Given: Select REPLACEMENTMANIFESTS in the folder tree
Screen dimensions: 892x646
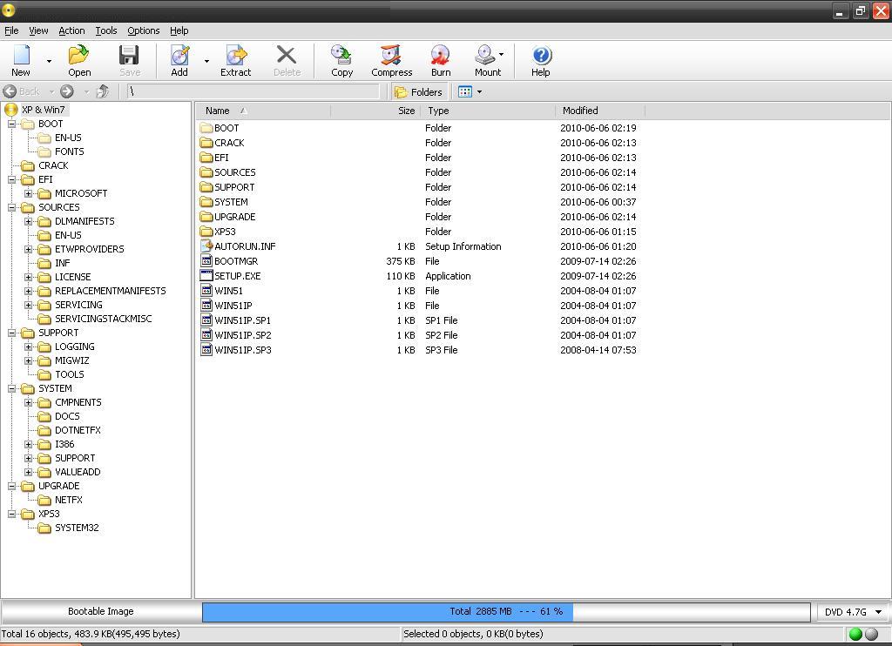Looking at the screenshot, I should [x=111, y=291].
